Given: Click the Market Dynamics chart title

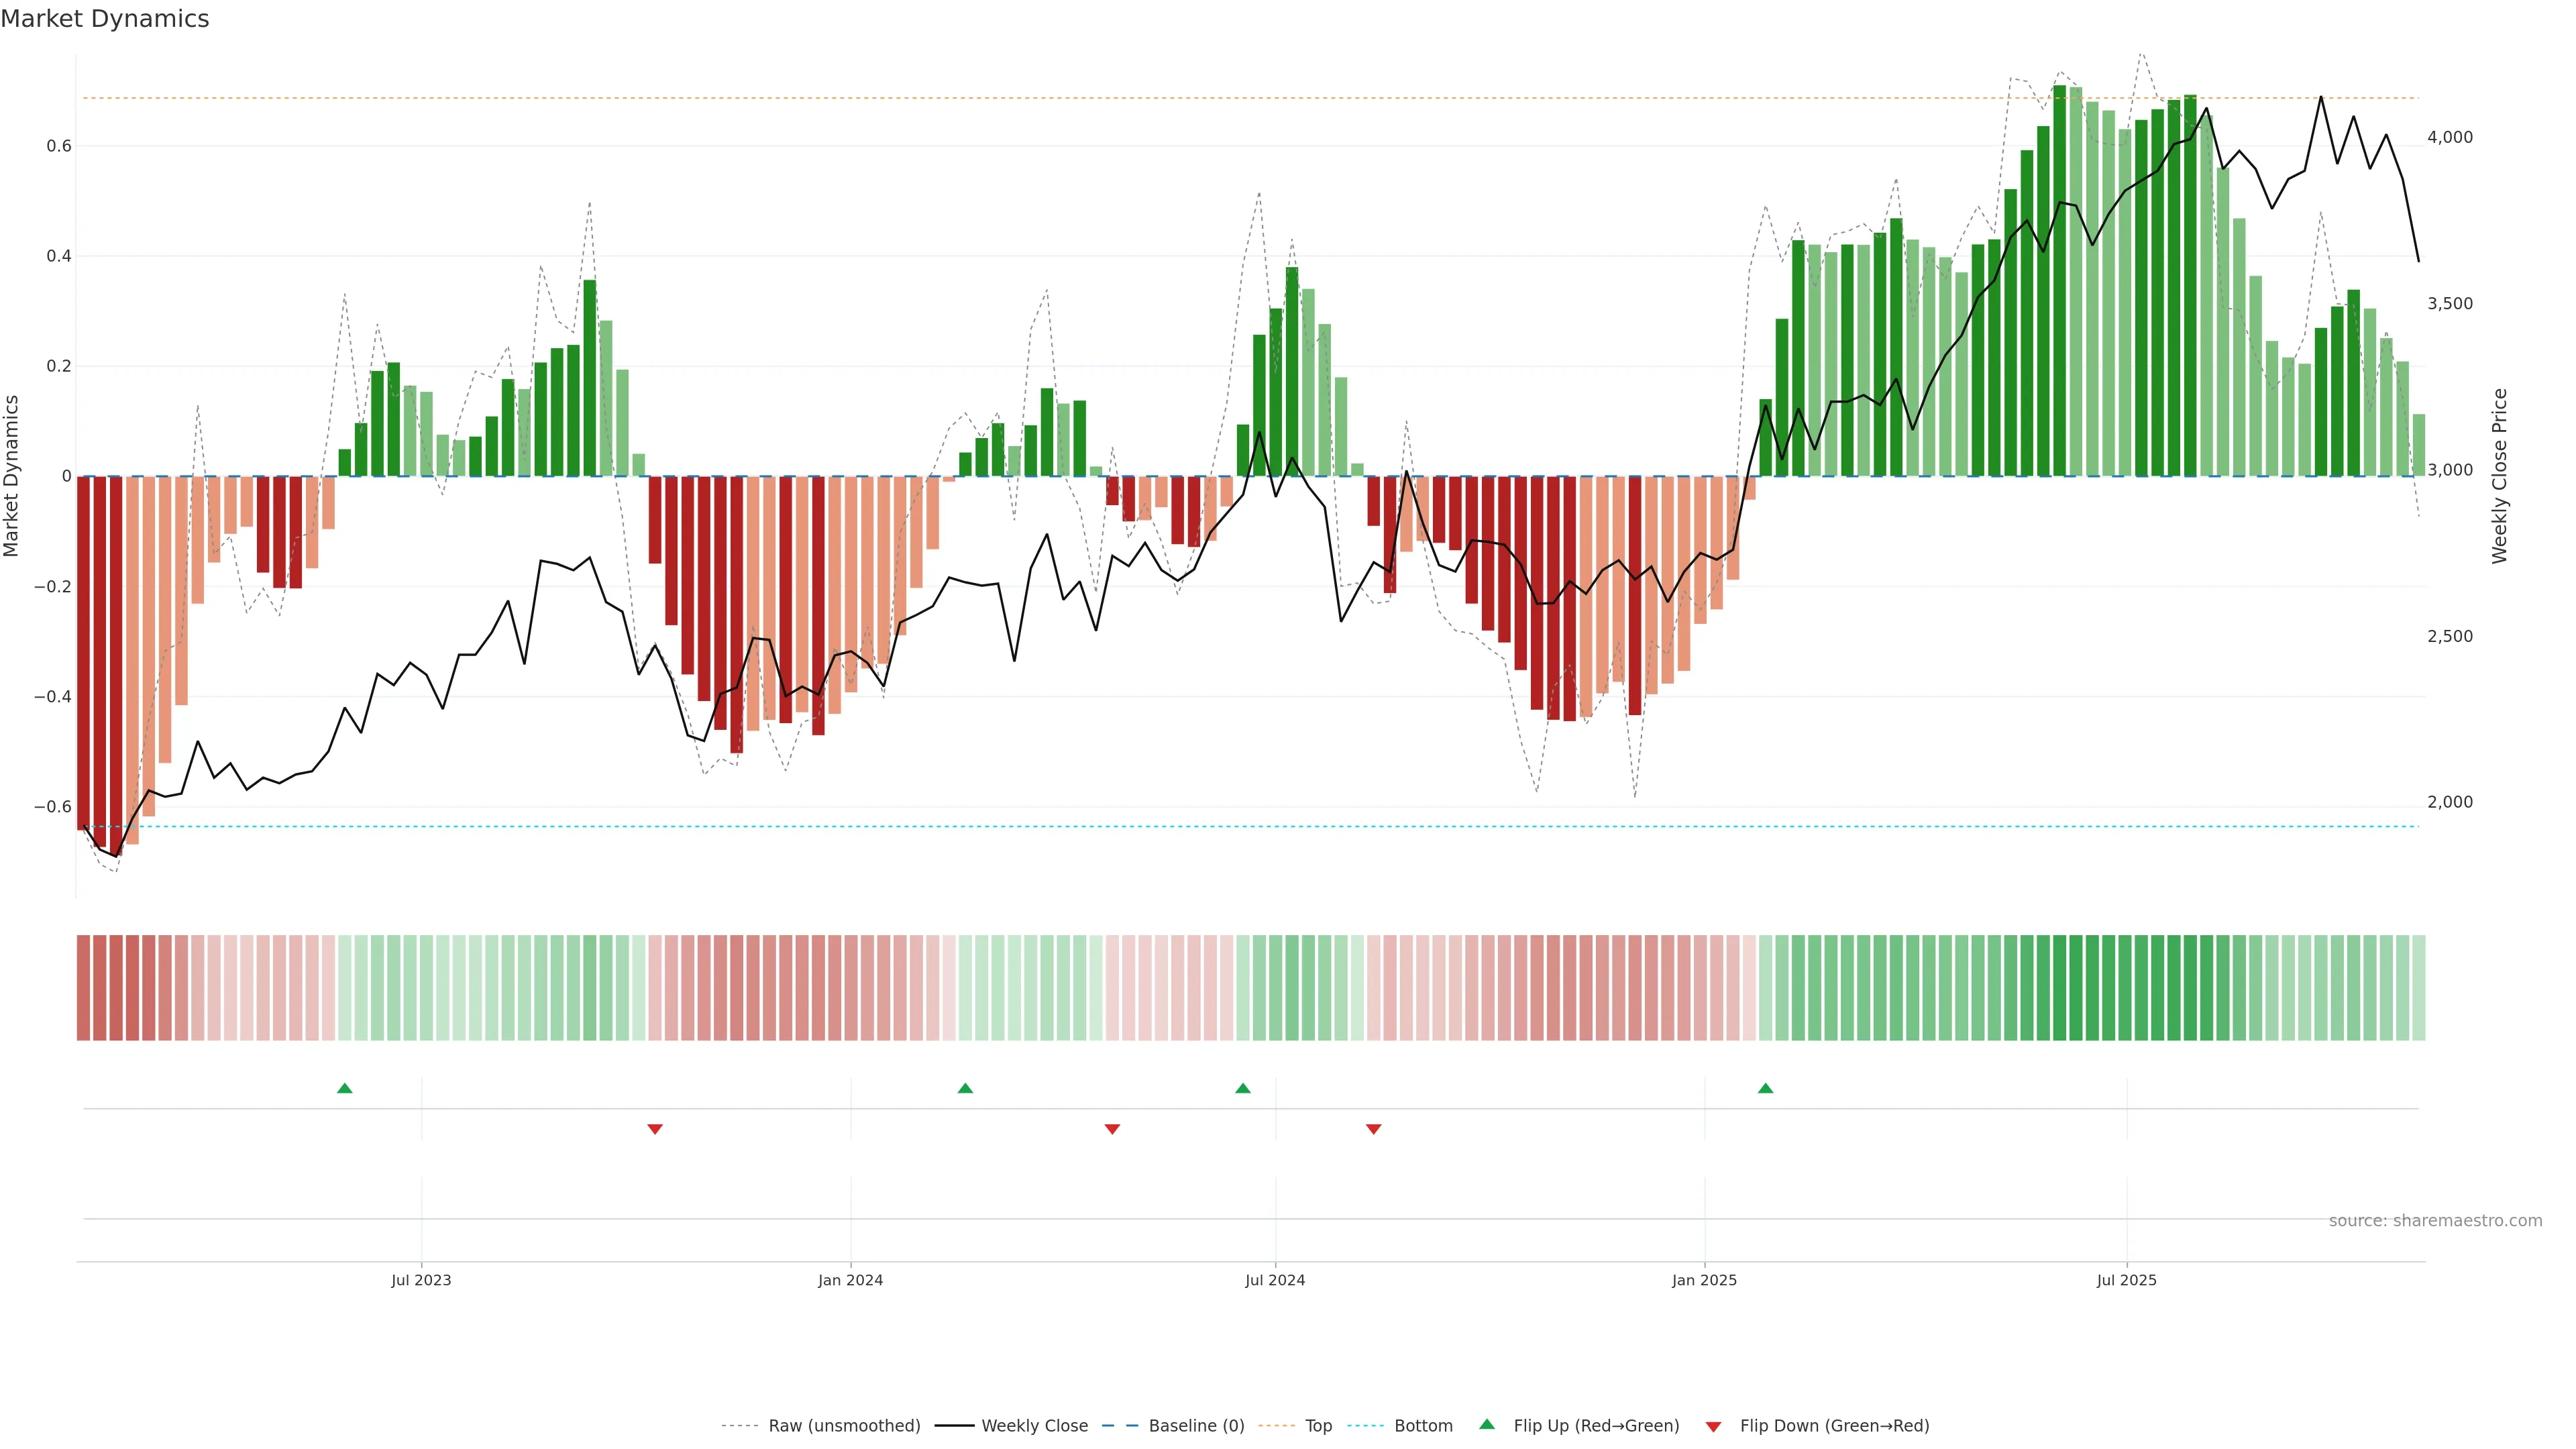Looking at the screenshot, I should pos(105,19).
